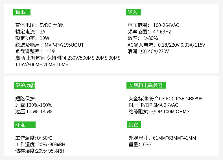This screenshot has height=160, width=223.
Task: Click the 浪涌电流 40A/230V line
Action: click(x=148, y=51)
